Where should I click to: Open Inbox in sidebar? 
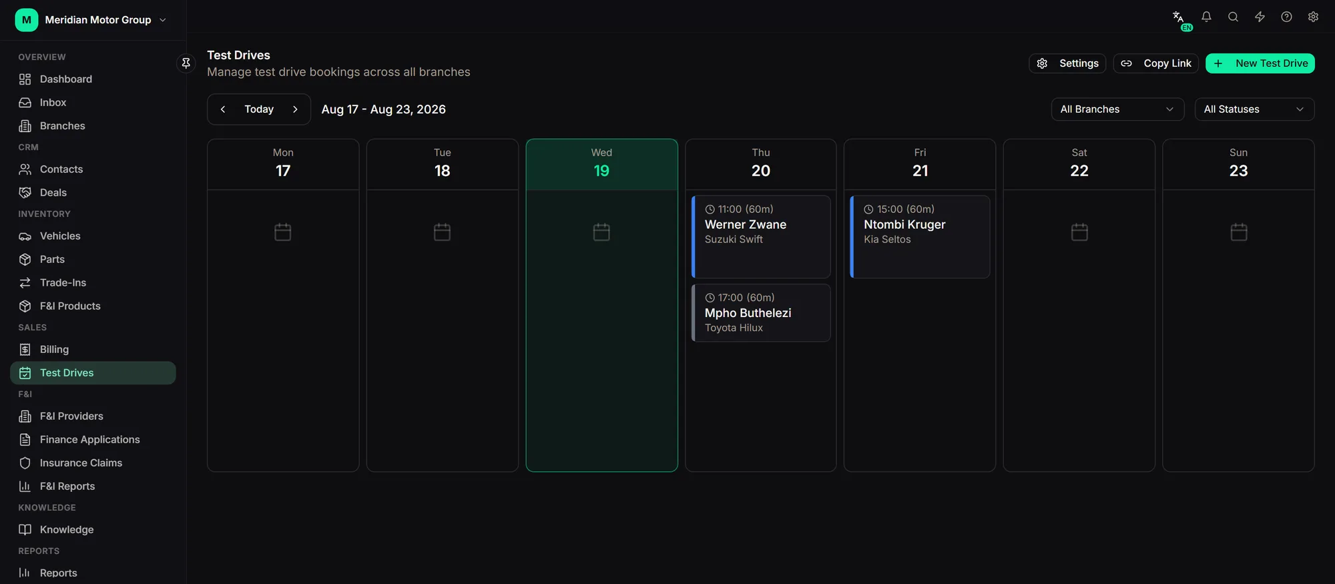click(93, 103)
